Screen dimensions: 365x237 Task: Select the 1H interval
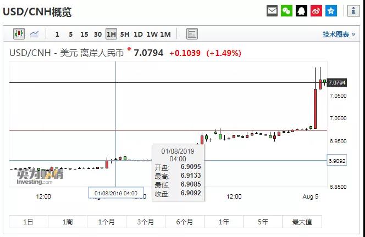point(111,34)
